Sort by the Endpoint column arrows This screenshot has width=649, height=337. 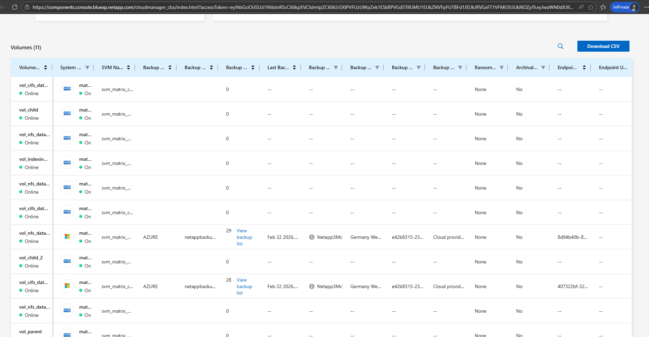point(584,67)
